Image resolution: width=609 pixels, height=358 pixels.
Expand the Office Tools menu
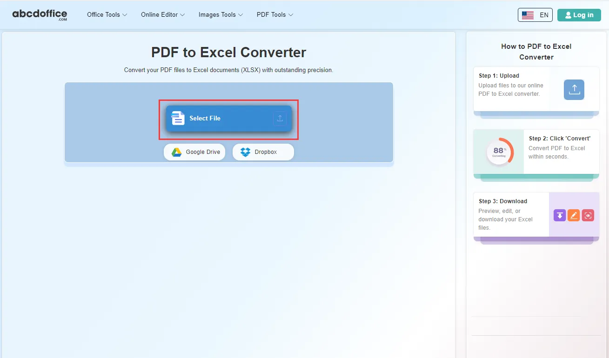pyautogui.click(x=107, y=15)
